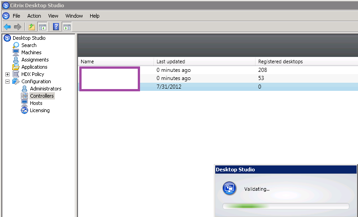Viewport: 358px width, 217px height.
Task: Click the Configuration wrench icon in tree
Action: 16,81
